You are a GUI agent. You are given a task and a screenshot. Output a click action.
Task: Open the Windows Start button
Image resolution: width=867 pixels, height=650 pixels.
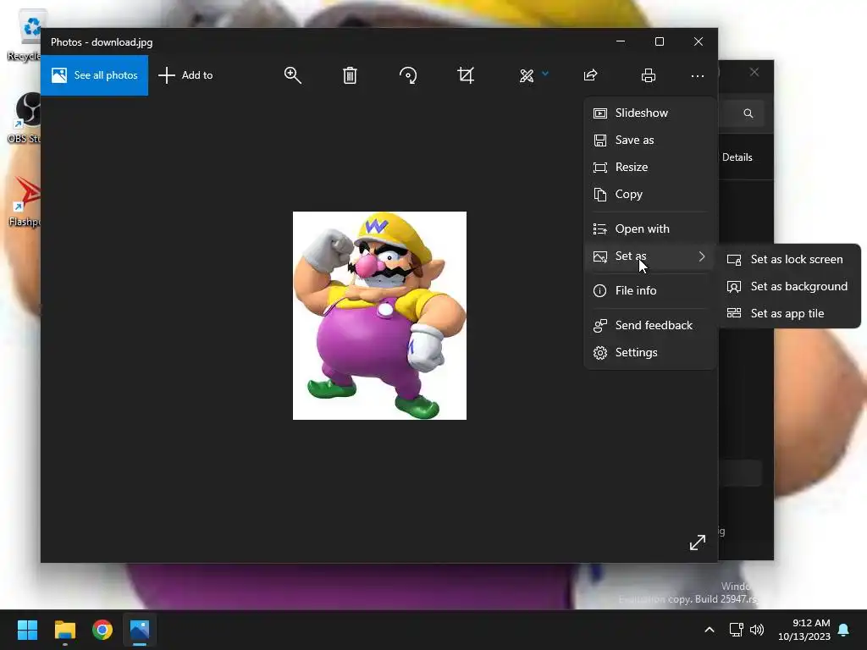tap(27, 630)
